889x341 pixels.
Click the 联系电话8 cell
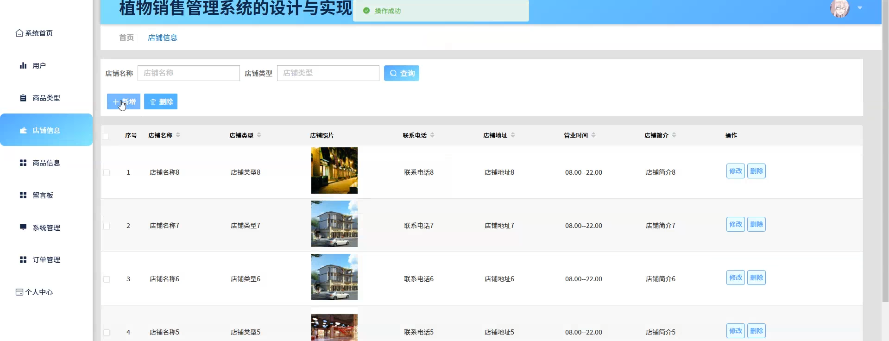(419, 172)
